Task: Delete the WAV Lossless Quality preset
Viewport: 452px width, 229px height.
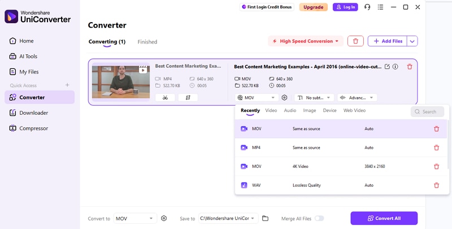Action: (x=436, y=185)
